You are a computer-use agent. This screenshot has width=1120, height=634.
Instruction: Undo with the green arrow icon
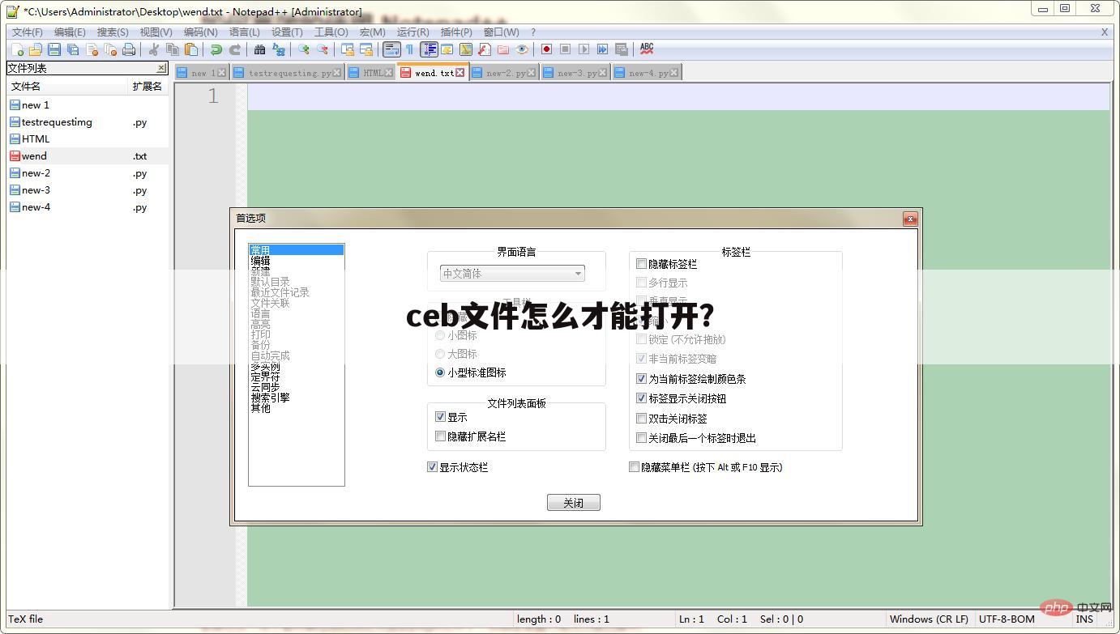(x=216, y=49)
